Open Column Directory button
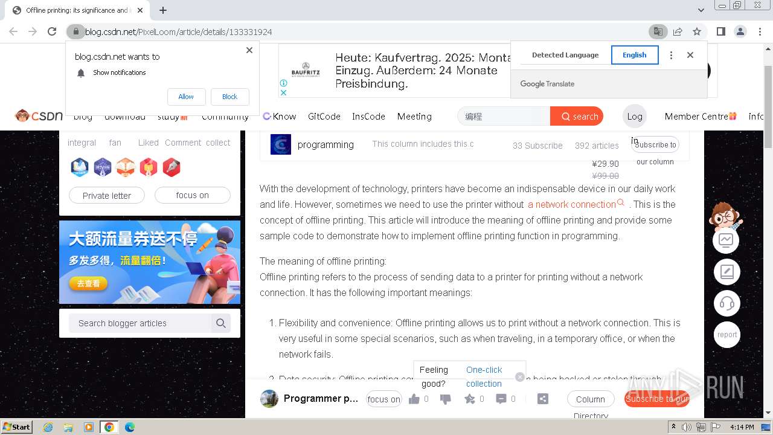 (591, 399)
